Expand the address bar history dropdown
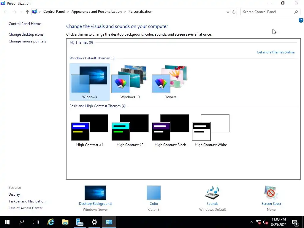The image size is (304, 228). pyautogui.click(x=228, y=12)
